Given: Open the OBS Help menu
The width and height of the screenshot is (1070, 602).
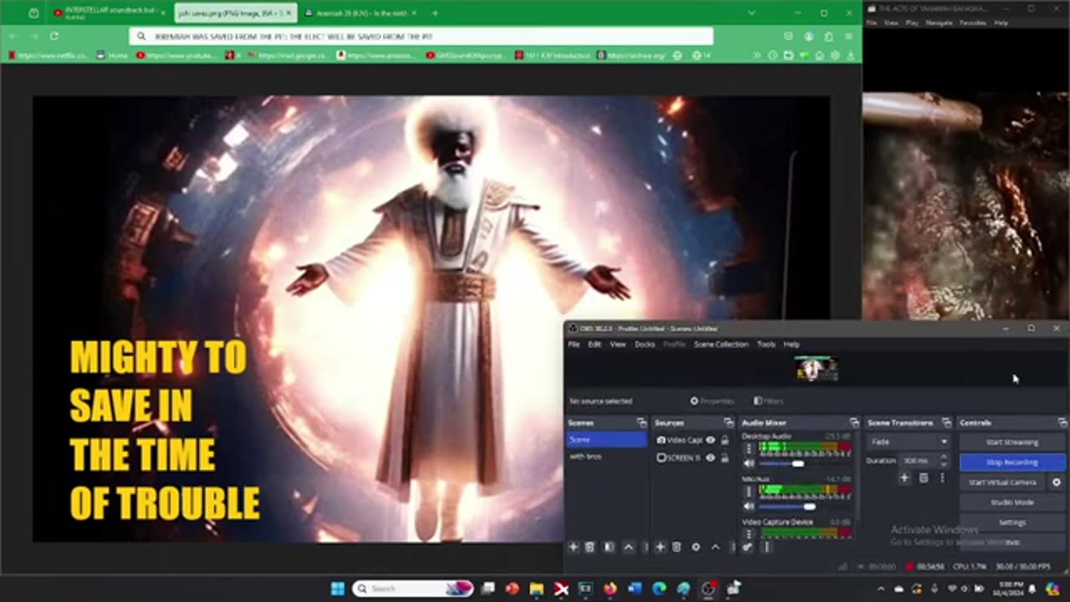Looking at the screenshot, I should 792,344.
